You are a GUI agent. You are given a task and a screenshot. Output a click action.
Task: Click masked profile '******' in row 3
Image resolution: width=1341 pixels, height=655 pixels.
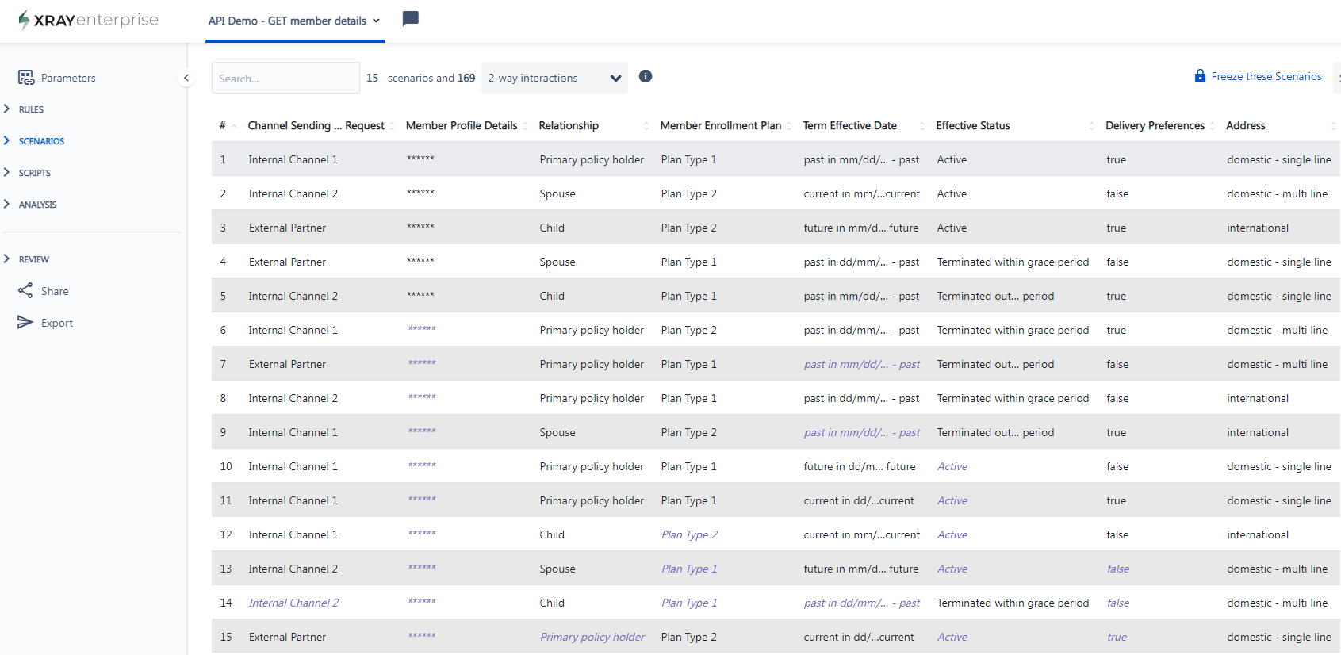(420, 228)
